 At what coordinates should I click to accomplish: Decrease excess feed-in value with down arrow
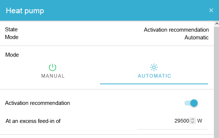click(193, 122)
